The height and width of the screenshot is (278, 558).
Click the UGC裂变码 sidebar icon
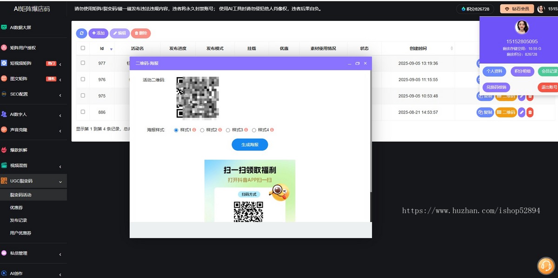(x=4, y=181)
